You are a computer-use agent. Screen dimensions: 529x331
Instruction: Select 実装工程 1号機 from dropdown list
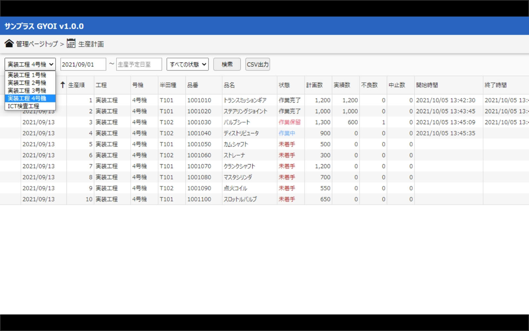(x=27, y=75)
